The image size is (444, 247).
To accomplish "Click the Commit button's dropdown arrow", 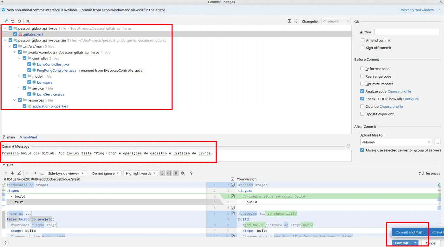I will click(x=415, y=243).
